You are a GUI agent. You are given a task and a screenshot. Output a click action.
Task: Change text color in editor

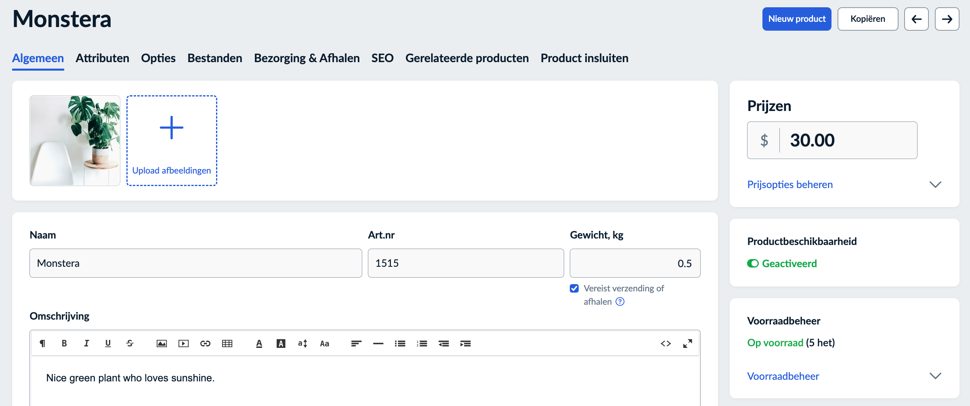tap(259, 343)
